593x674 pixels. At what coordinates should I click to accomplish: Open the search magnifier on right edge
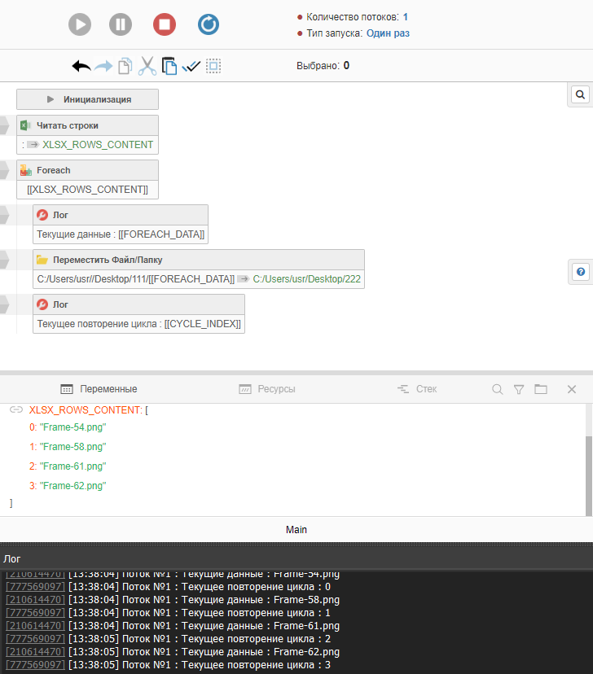580,94
